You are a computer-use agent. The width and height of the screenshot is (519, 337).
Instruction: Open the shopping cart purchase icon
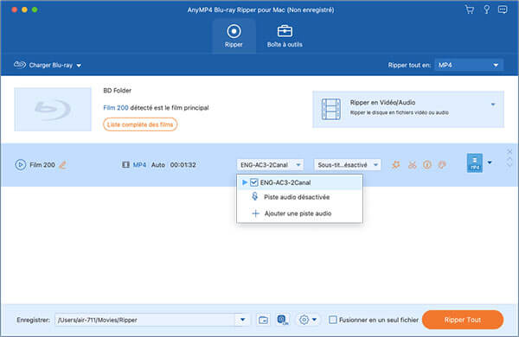pyautogui.click(x=470, y=10)
